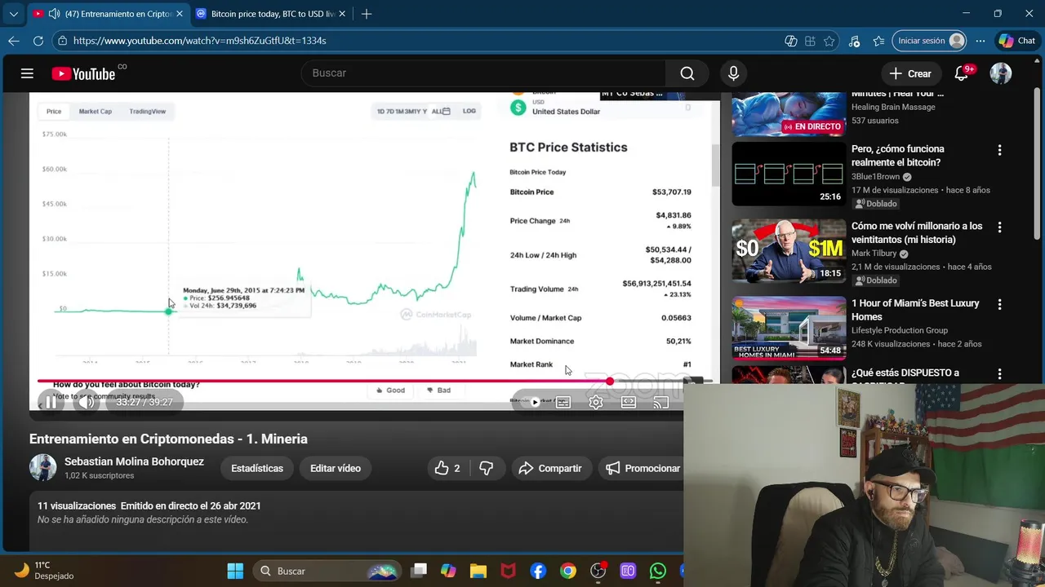Share the video with Compartir
The width and height of the screenshot is (1045, 587).
550,468
